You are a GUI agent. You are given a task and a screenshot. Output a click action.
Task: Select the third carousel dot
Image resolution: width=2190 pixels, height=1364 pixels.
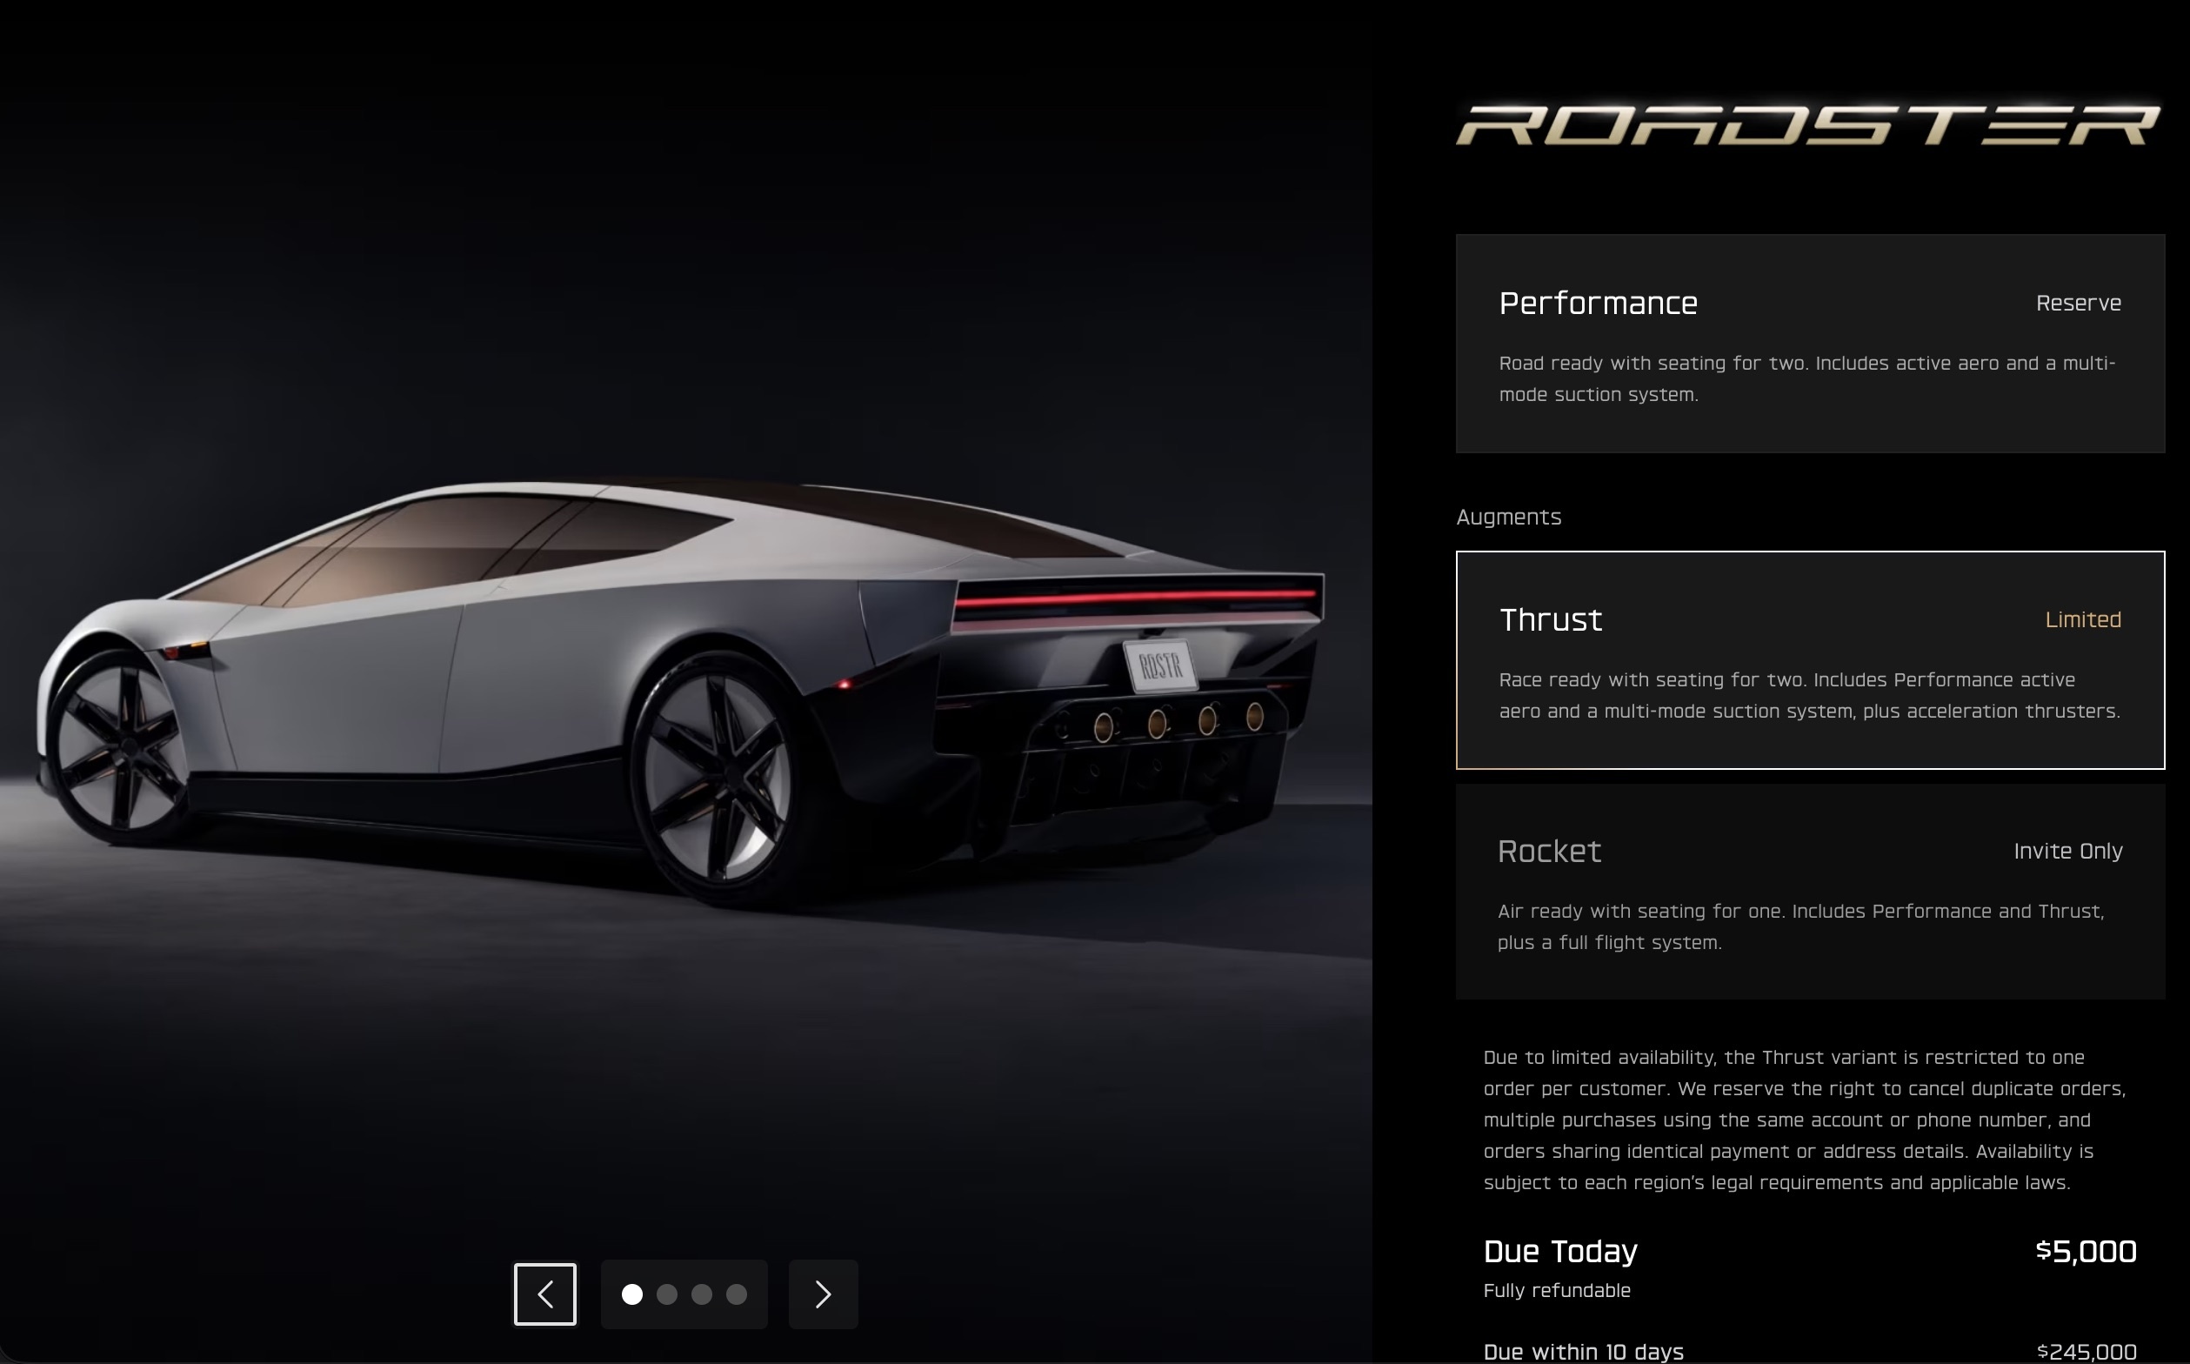[702, 1294]
